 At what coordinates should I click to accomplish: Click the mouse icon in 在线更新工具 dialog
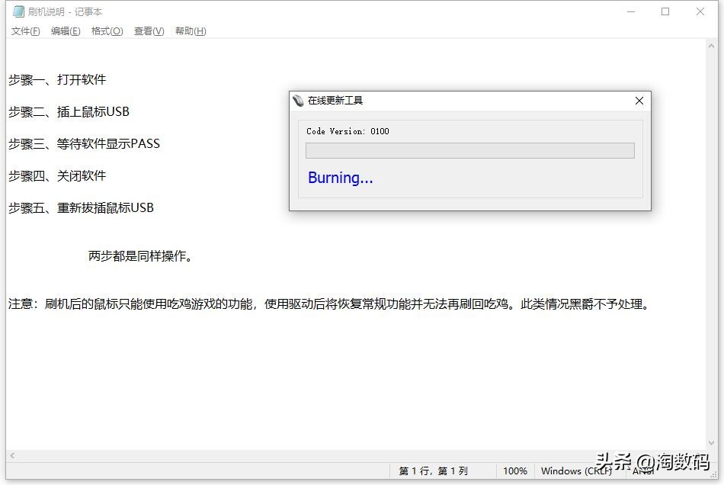tap(298, 101)
